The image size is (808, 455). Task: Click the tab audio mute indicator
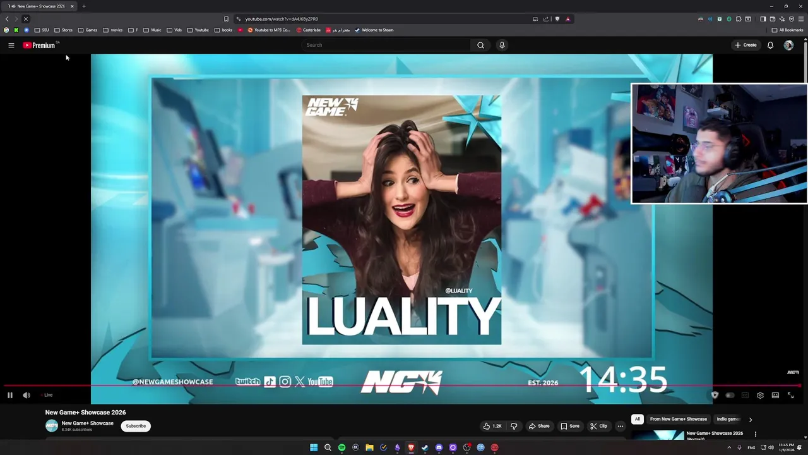coord(13,6)
